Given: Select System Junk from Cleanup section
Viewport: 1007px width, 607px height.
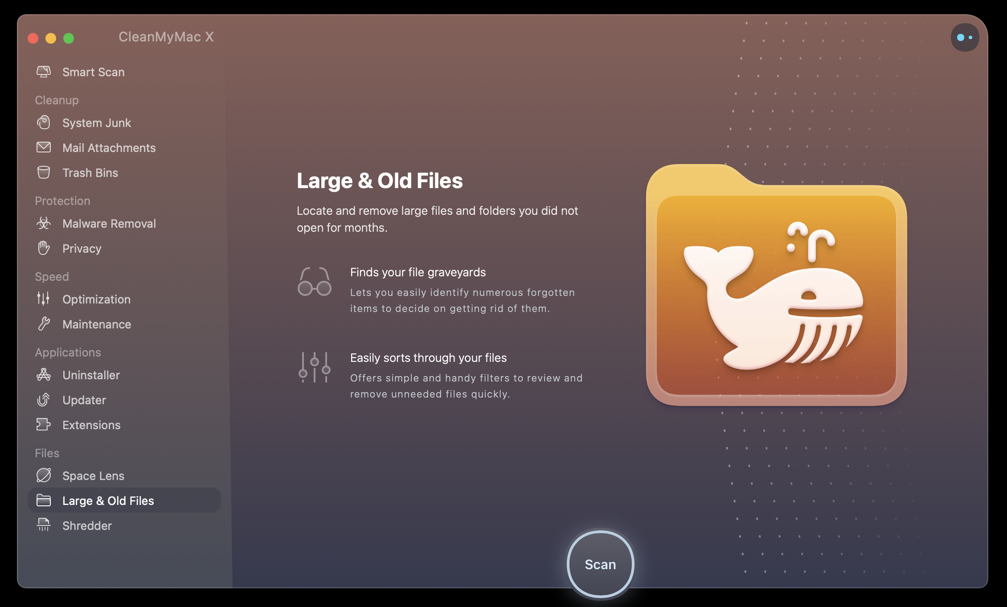Looking at the screenshot, I should coord(96,122).
